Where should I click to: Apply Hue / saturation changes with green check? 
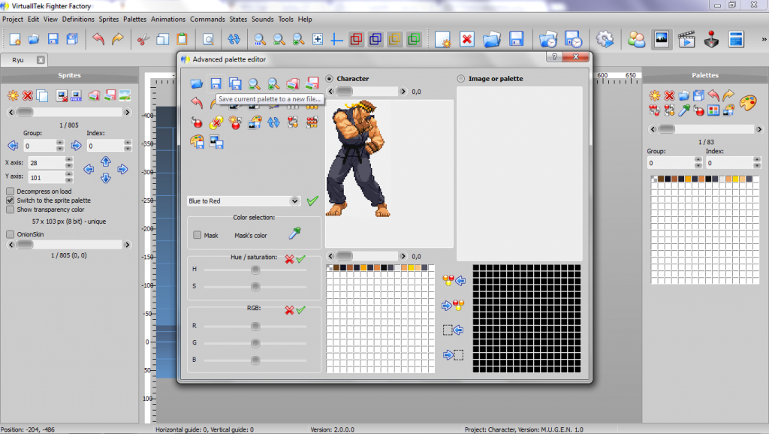[x=300, y=258]
